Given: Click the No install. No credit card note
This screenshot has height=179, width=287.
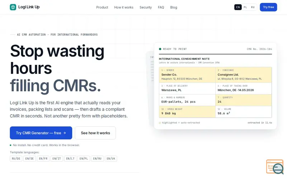Looking at the screenshot, I should (x=46, y=145).
